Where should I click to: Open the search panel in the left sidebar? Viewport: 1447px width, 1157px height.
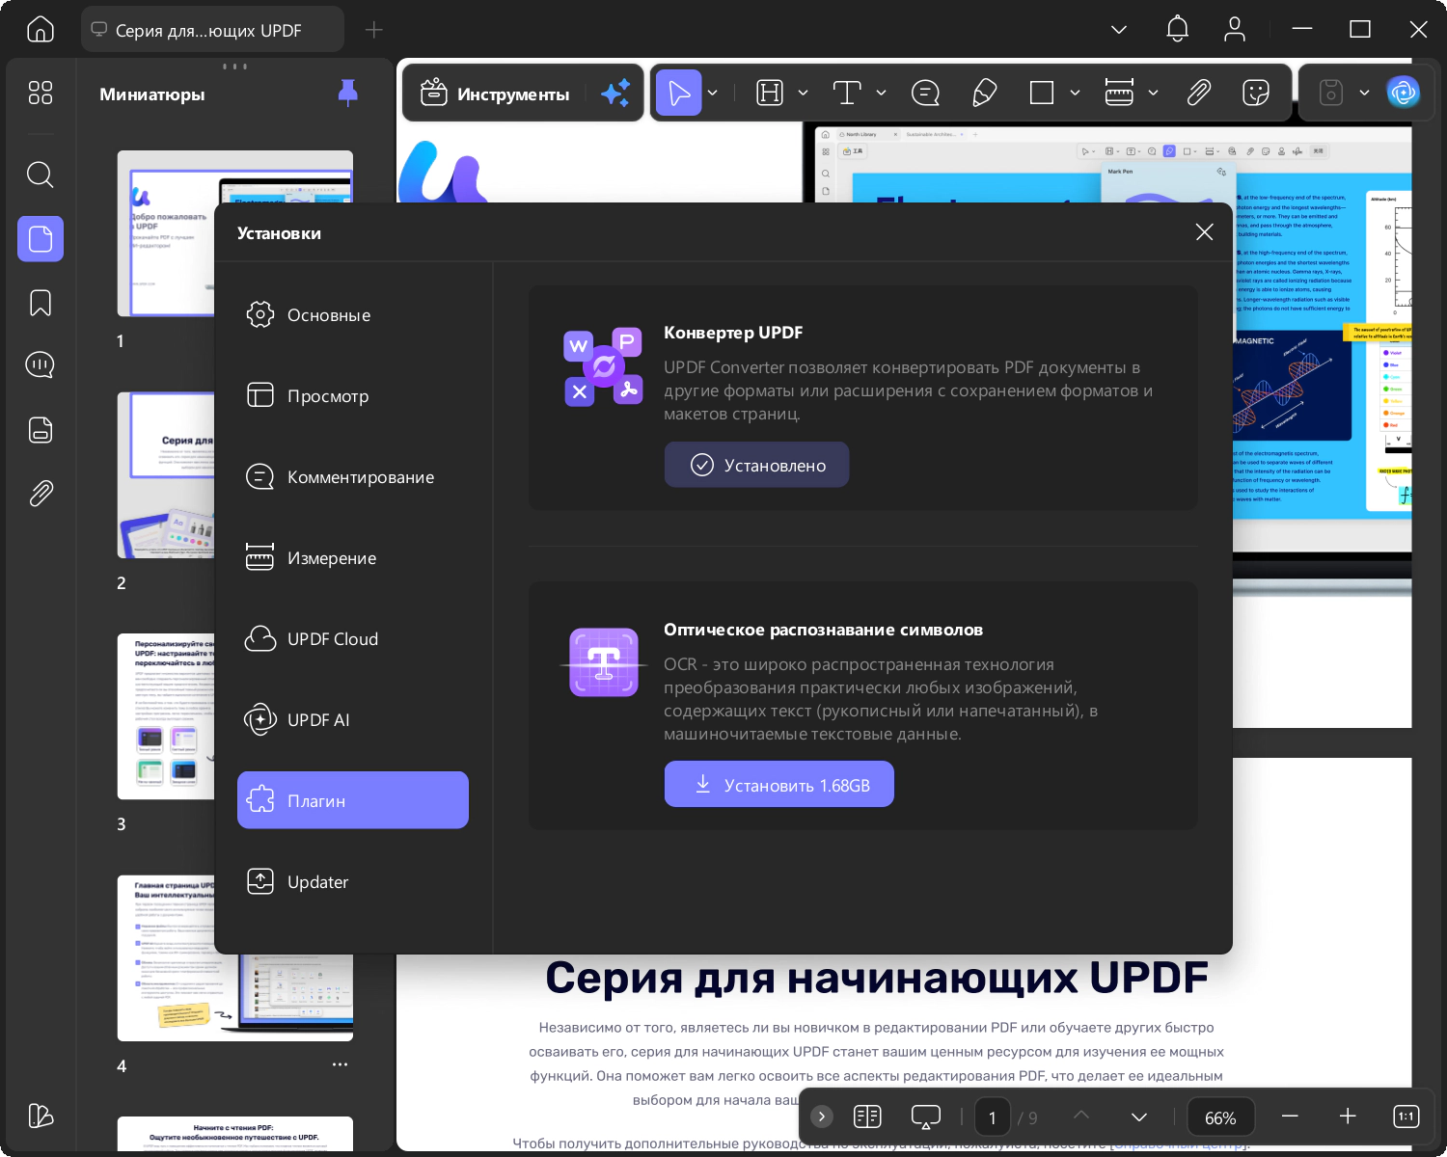(40, 175)
